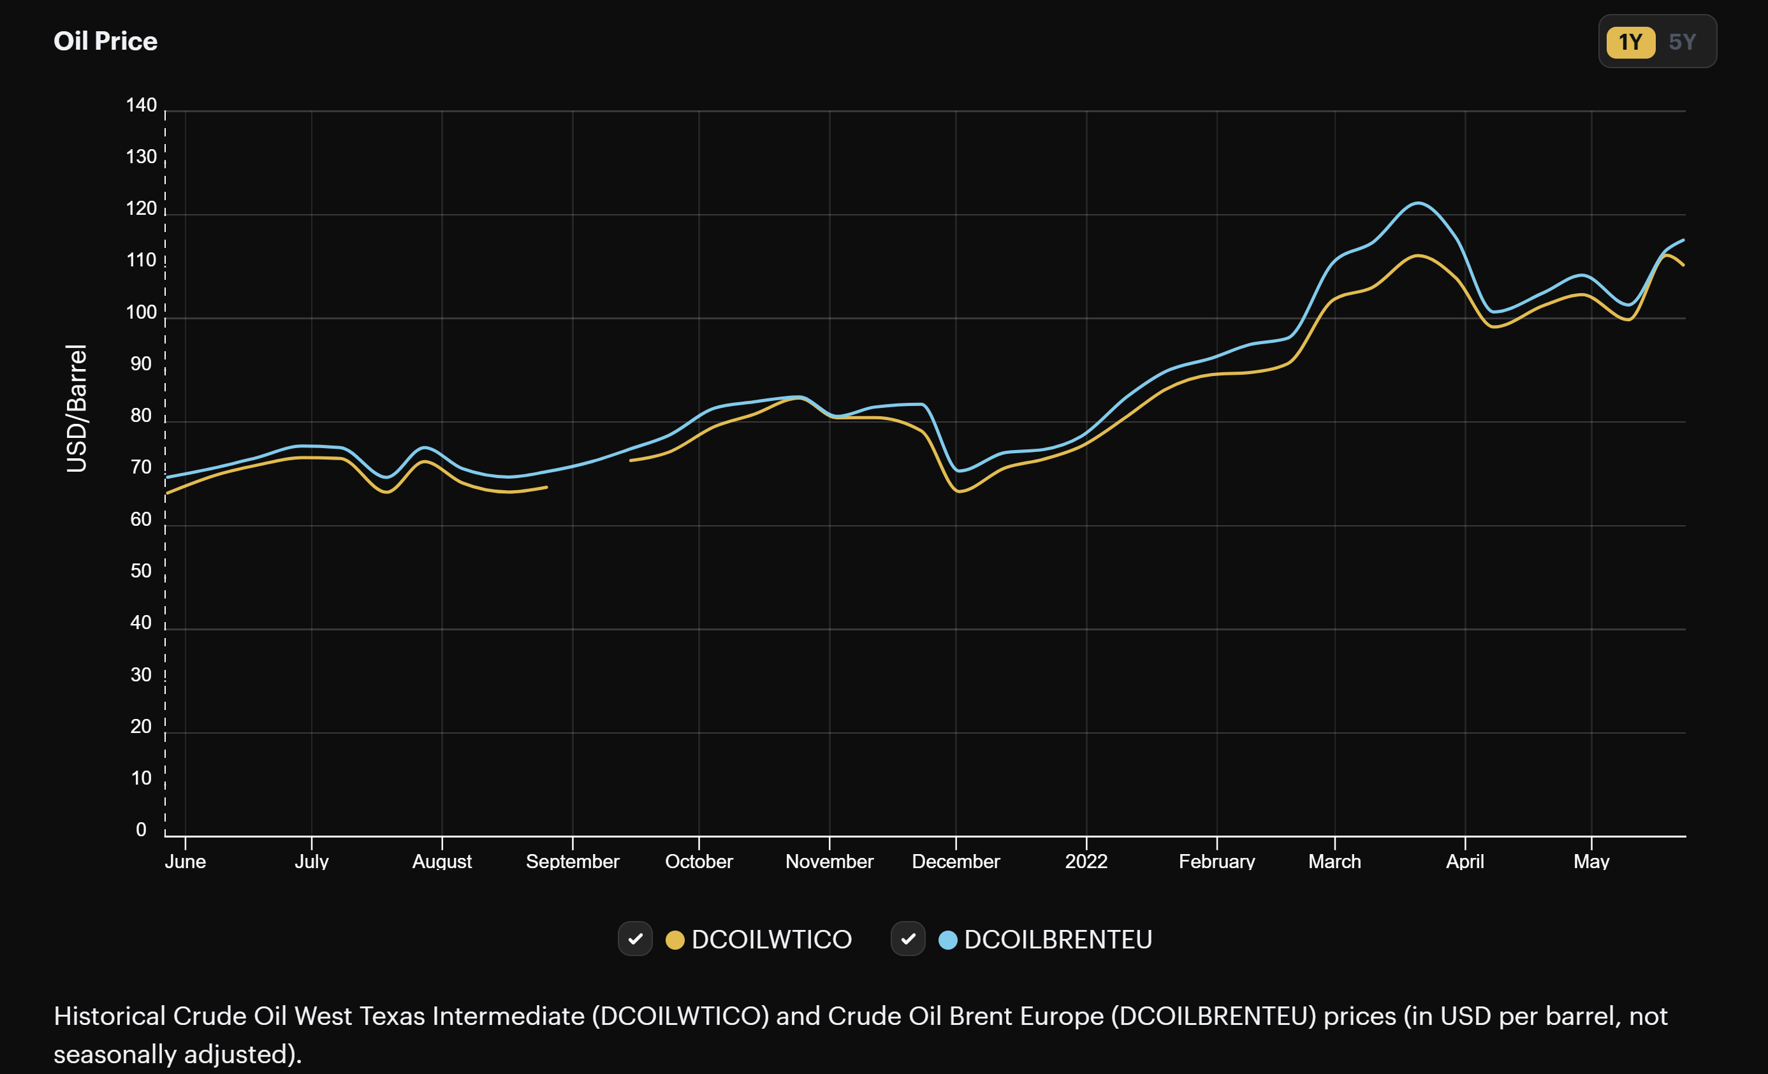This screenshot has height=1074, width=1768.
Task: Click the dashed vertical axis marker line
Action: click(166, 467)
